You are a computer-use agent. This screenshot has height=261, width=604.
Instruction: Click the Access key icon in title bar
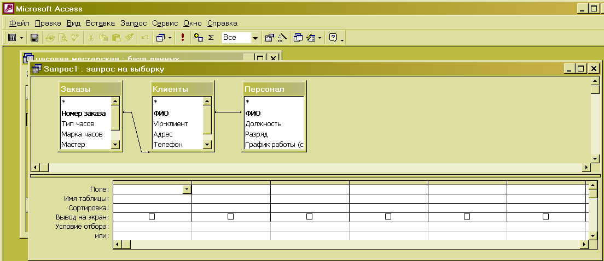tap(8, 8)
